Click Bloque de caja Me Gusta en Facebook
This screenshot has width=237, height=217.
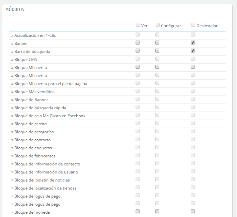point(50,116)
